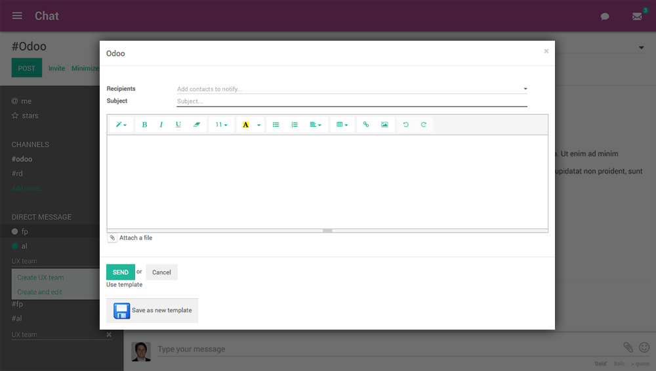Screen dimensions: 656x371
Task: Toggle italic formatting
Action: (161, 124)
